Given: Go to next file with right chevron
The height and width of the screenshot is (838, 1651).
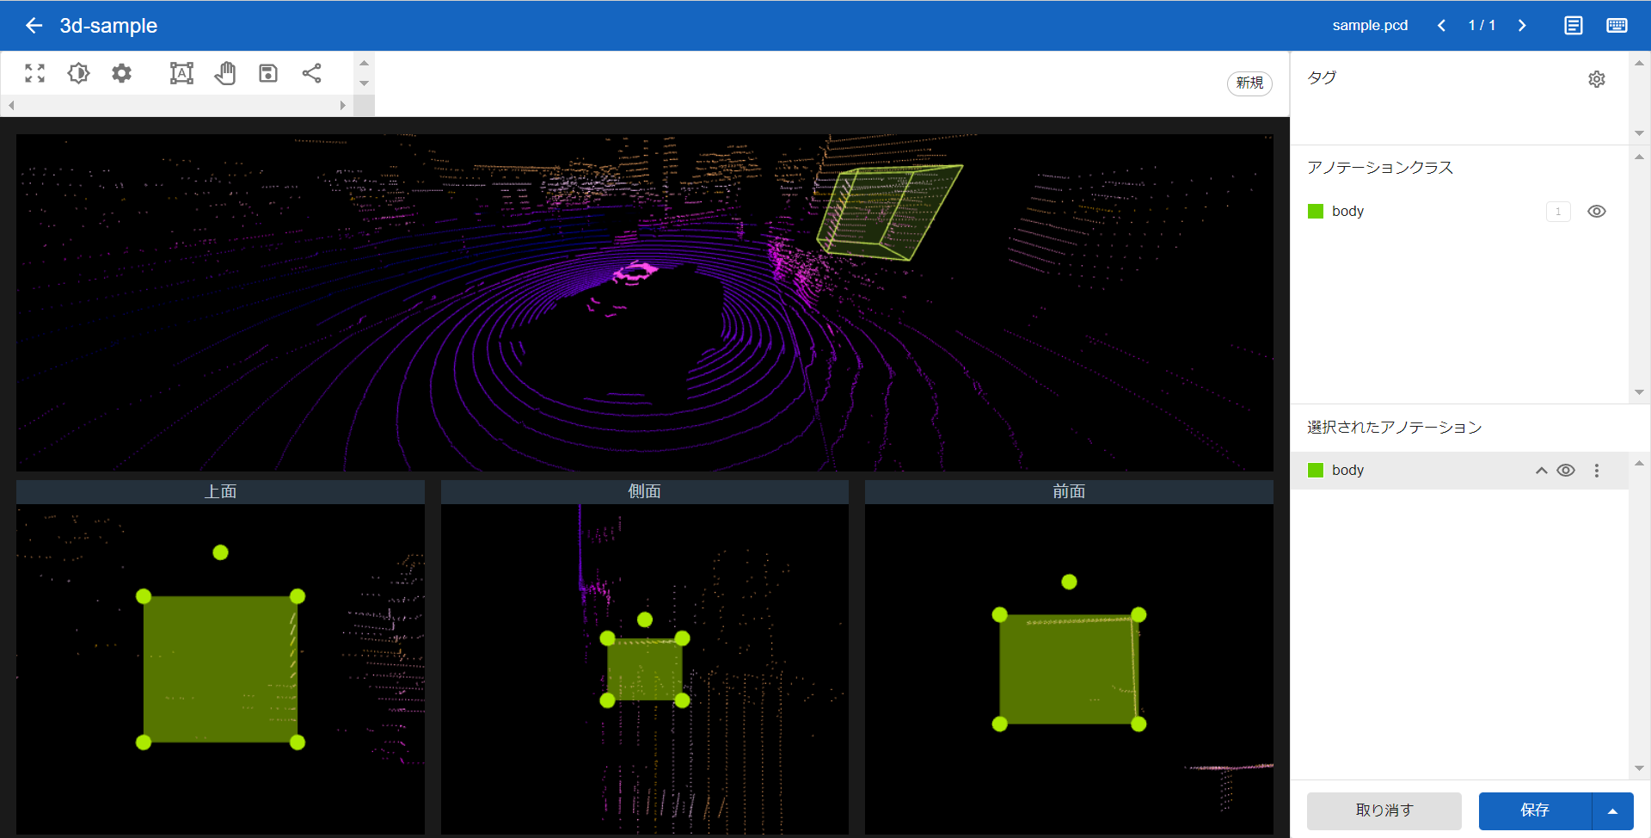Looking at the screenshot, I should tap(1522, 26).
